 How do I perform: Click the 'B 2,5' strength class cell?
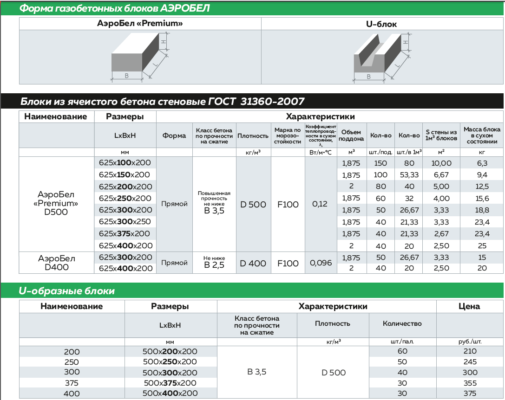(214, 265)
